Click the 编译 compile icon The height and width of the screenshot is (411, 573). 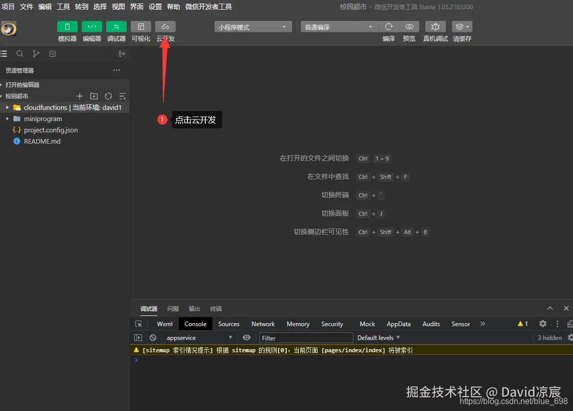(x=388, y=26)
